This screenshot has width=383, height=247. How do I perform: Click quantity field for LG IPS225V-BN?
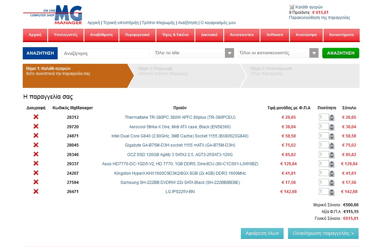point(324,192)
